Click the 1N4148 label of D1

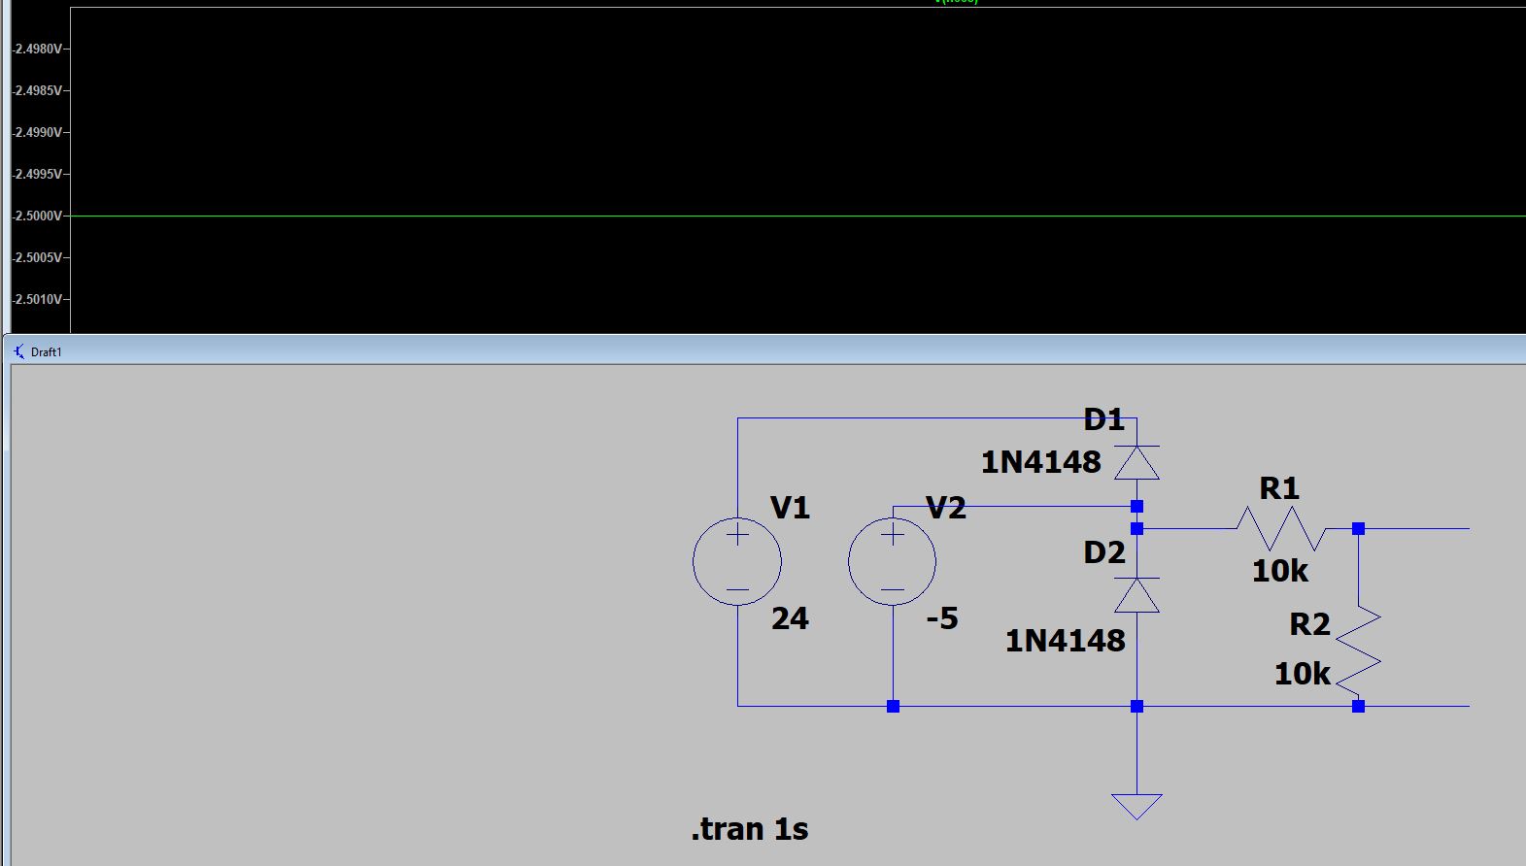tap(1040, 462)
